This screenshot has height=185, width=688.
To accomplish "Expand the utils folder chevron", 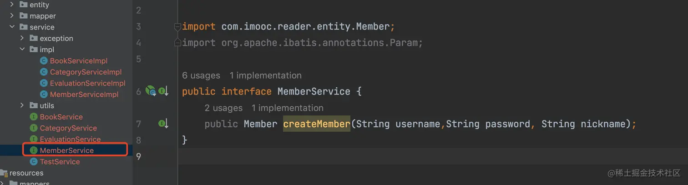I will [22, 105].
